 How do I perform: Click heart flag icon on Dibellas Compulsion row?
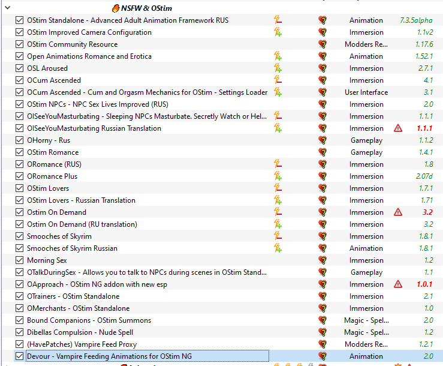[x=323, y=332]
